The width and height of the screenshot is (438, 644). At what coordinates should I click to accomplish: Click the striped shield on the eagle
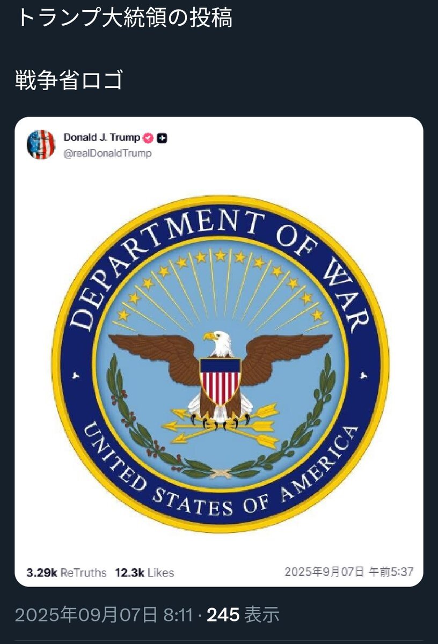[x=220, y=380]
